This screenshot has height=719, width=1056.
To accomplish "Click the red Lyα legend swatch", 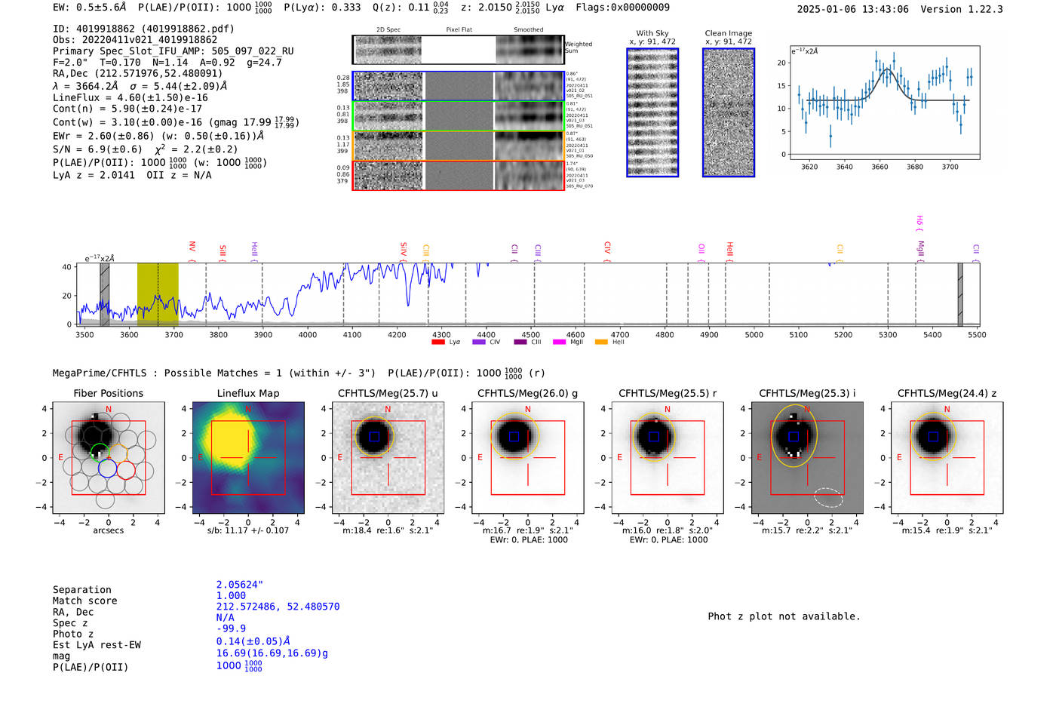I will [437, 343].
